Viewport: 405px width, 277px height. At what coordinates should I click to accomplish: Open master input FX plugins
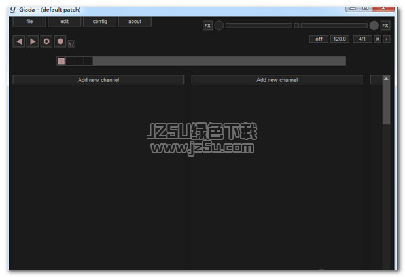[x=207, y=26]
